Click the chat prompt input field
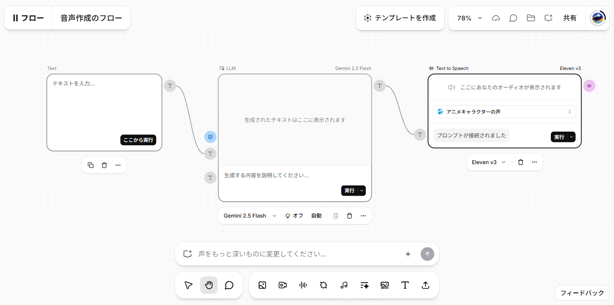614x305 pixels. pos(298,254)
